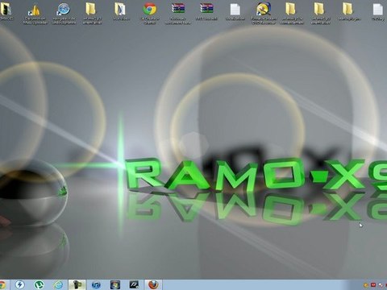Launch the black racing game taskbar icon

[134, 284]
